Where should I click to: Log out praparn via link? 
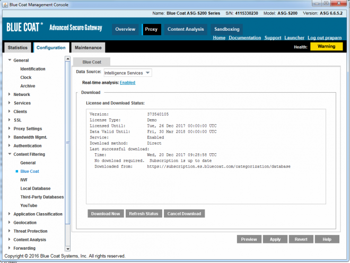325,38
